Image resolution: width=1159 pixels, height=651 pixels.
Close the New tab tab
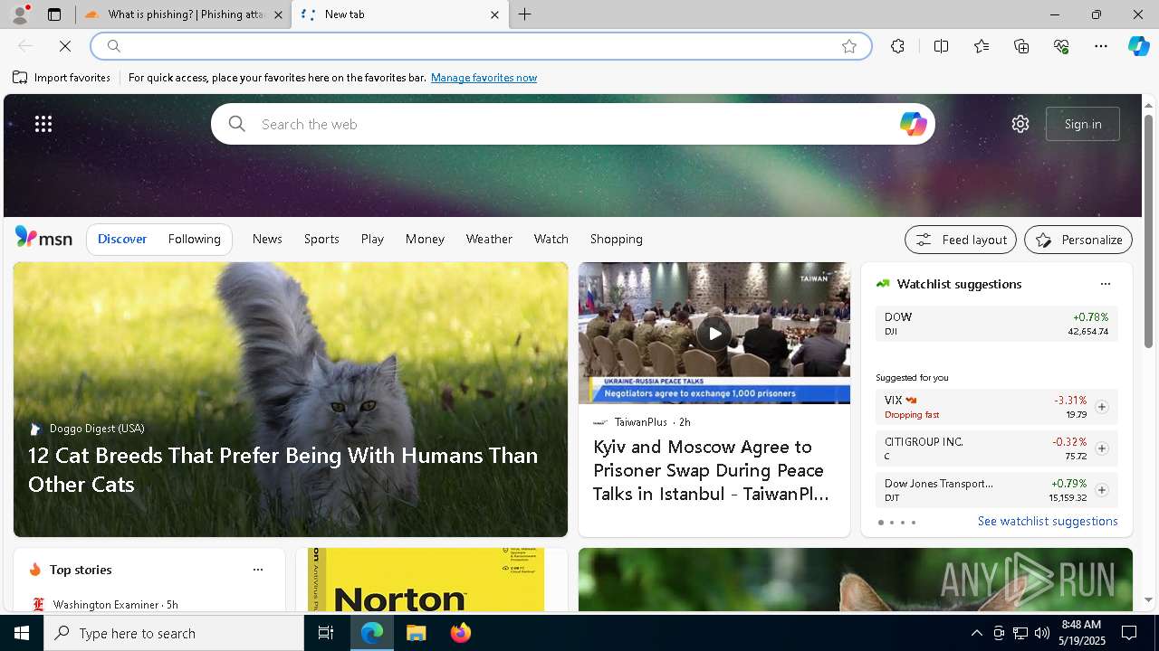pos(494,14)
